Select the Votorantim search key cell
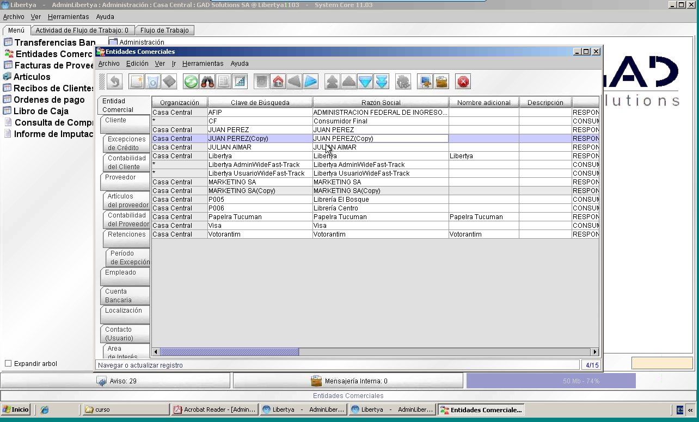The width and height of the screenshot is (699, 422). point(260,234)
